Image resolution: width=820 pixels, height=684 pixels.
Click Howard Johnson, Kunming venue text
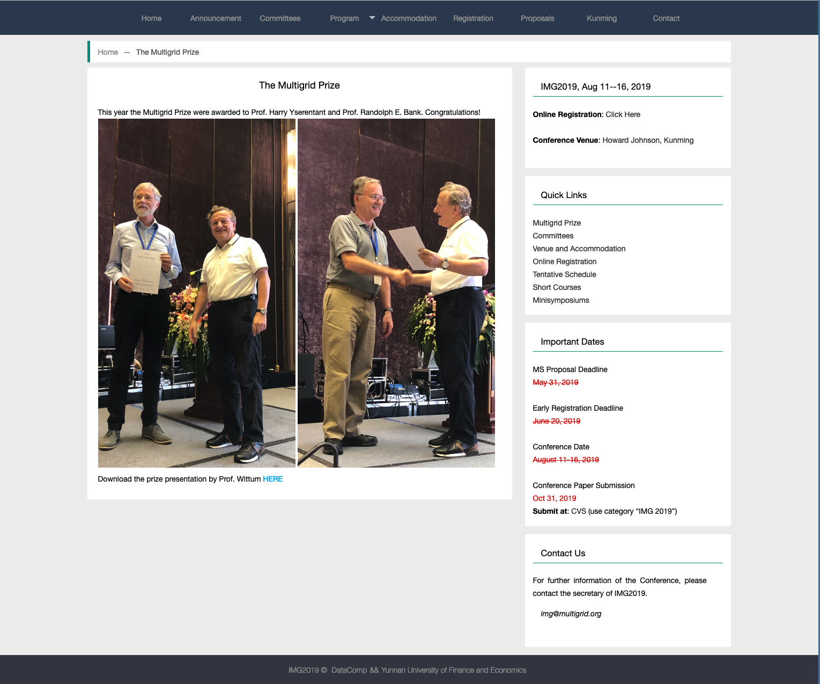(x=648, y=140)
